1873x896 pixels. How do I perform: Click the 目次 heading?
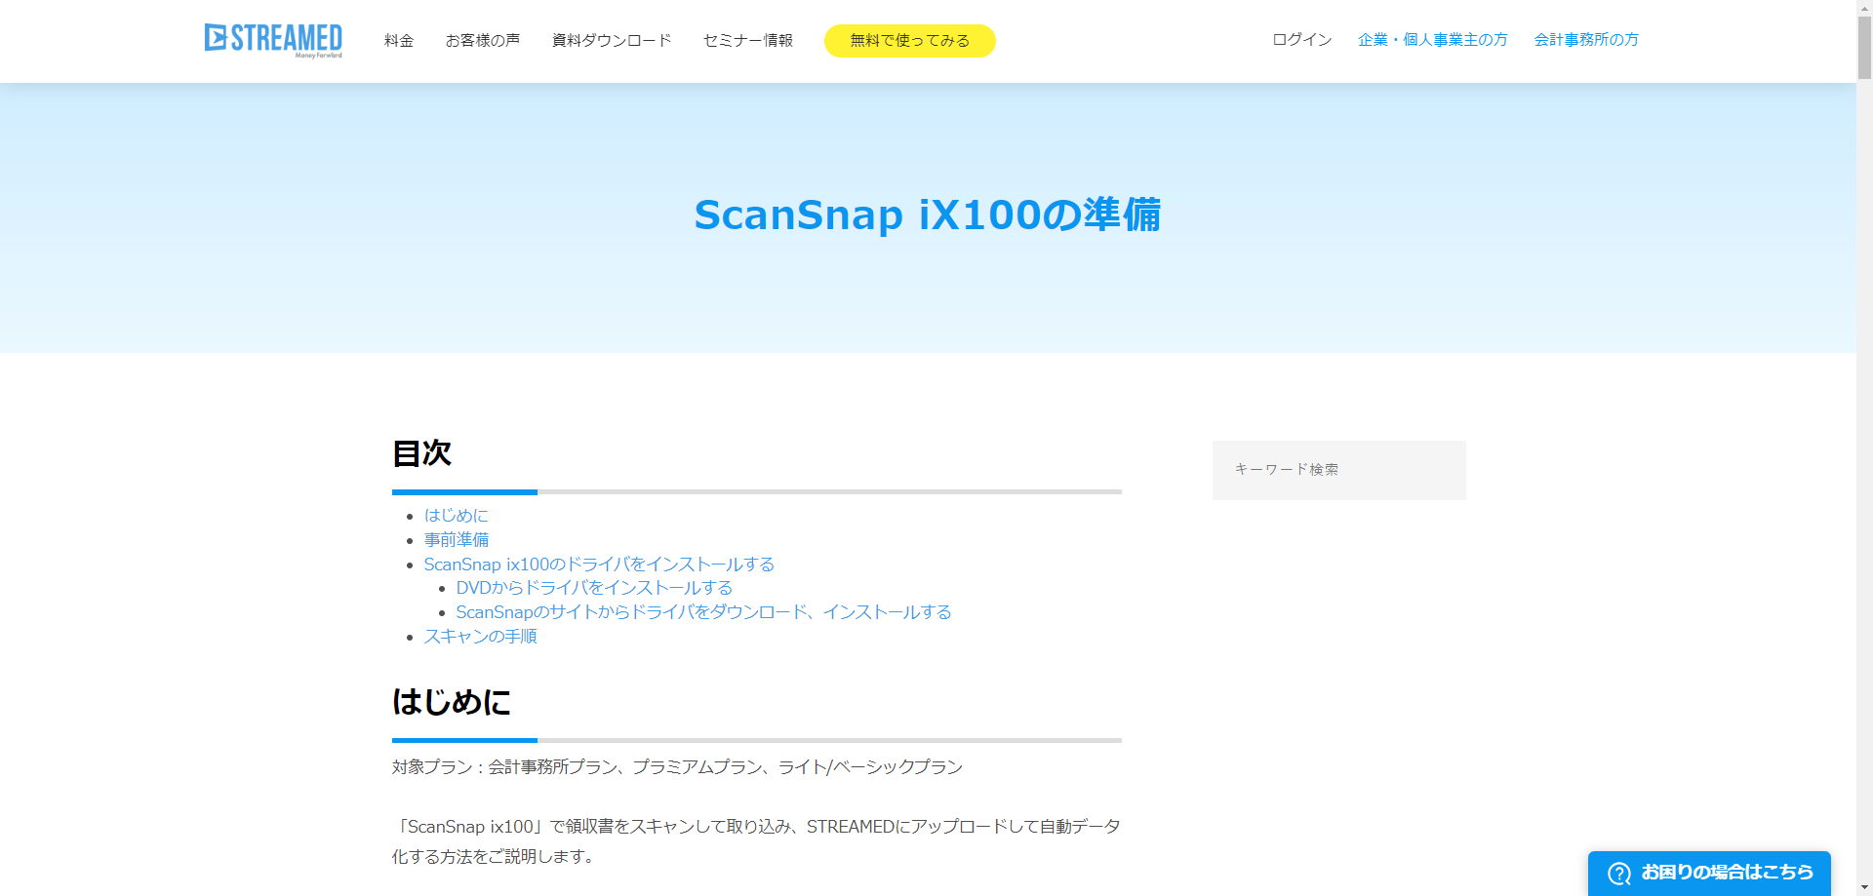coord(421,453)
